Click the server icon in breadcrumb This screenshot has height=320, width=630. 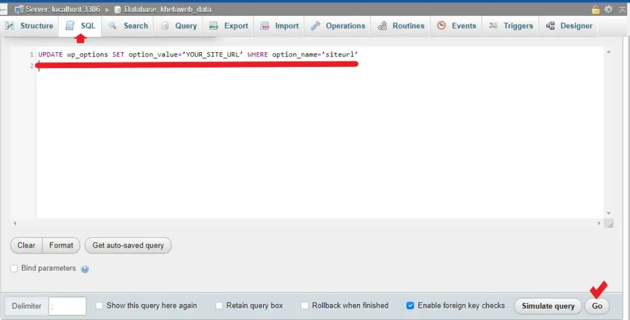click(19, 9)
